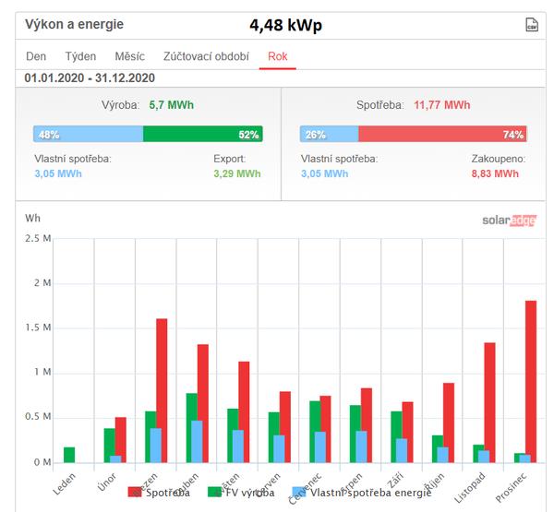
Task: Click the tall red Březen consumption bar
Action: click(x=162, y=389)
